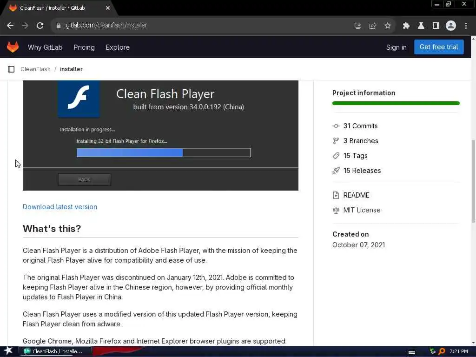This screenshot has height=357, width=476.
Task: Click the rocket releases icon
Action: point(336,171)
